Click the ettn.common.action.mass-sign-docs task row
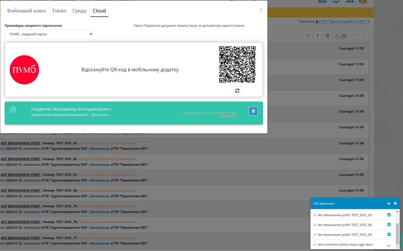Image resolution: width=403 pixels, height=251 pixels. pos(353,244)
